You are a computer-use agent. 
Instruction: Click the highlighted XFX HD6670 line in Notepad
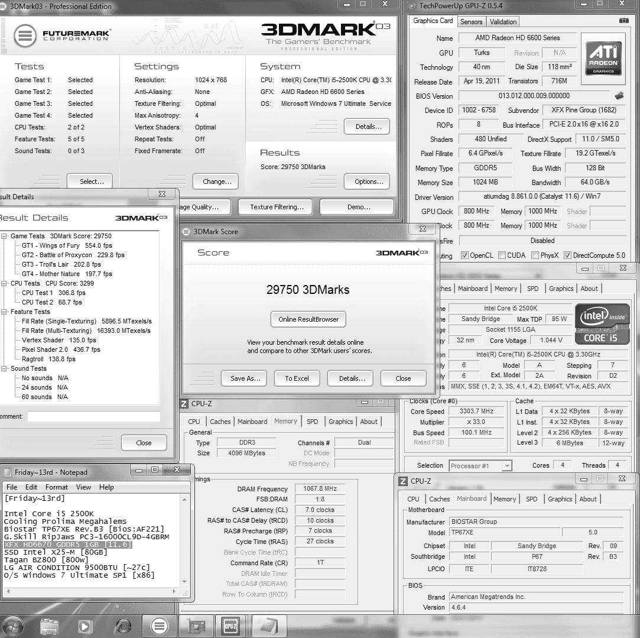coord(68,545)
